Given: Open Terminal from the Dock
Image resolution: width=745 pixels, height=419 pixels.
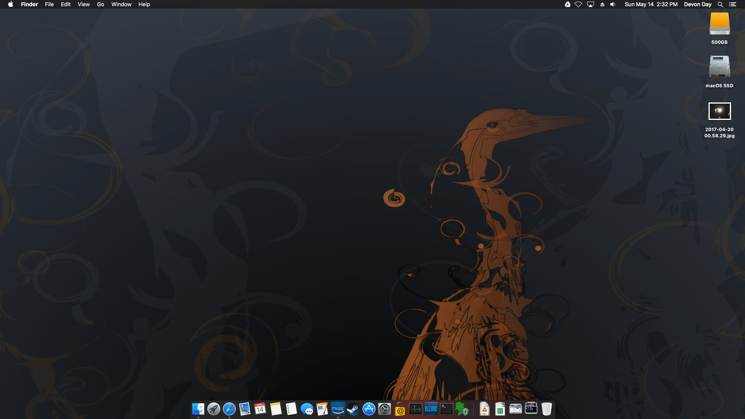Looking at the screenshot, I should 447,409.
